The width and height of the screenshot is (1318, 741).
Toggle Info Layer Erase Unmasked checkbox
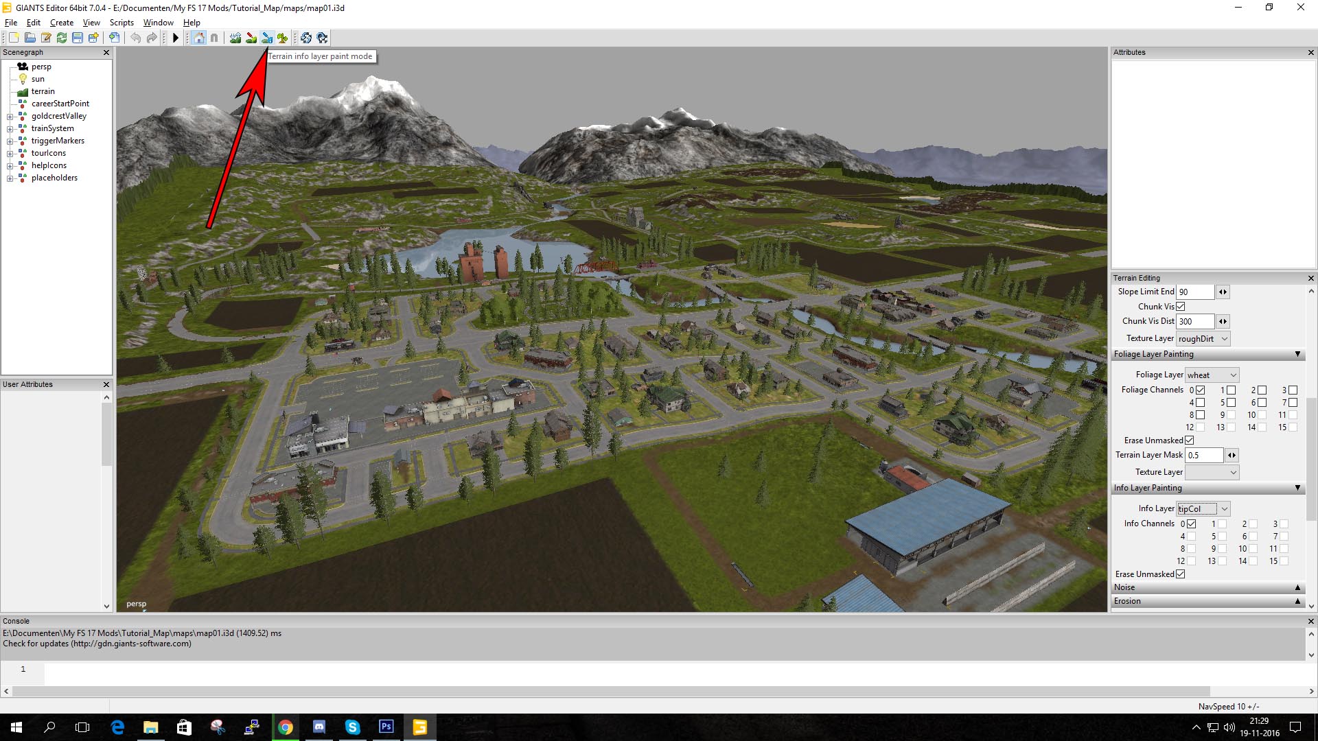(x=1181, y=574)
